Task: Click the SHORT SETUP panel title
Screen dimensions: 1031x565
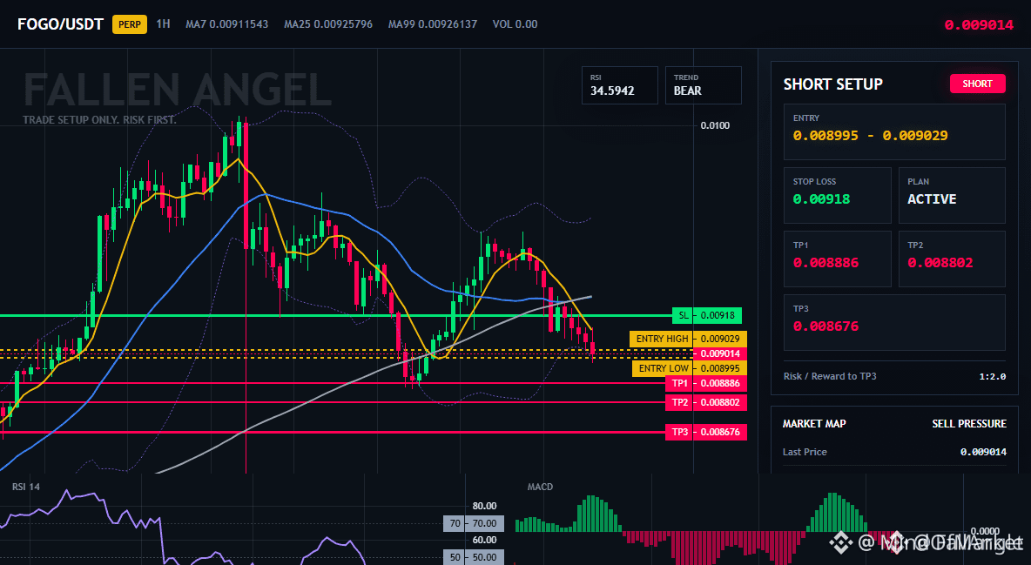Action: pos(833,84)
